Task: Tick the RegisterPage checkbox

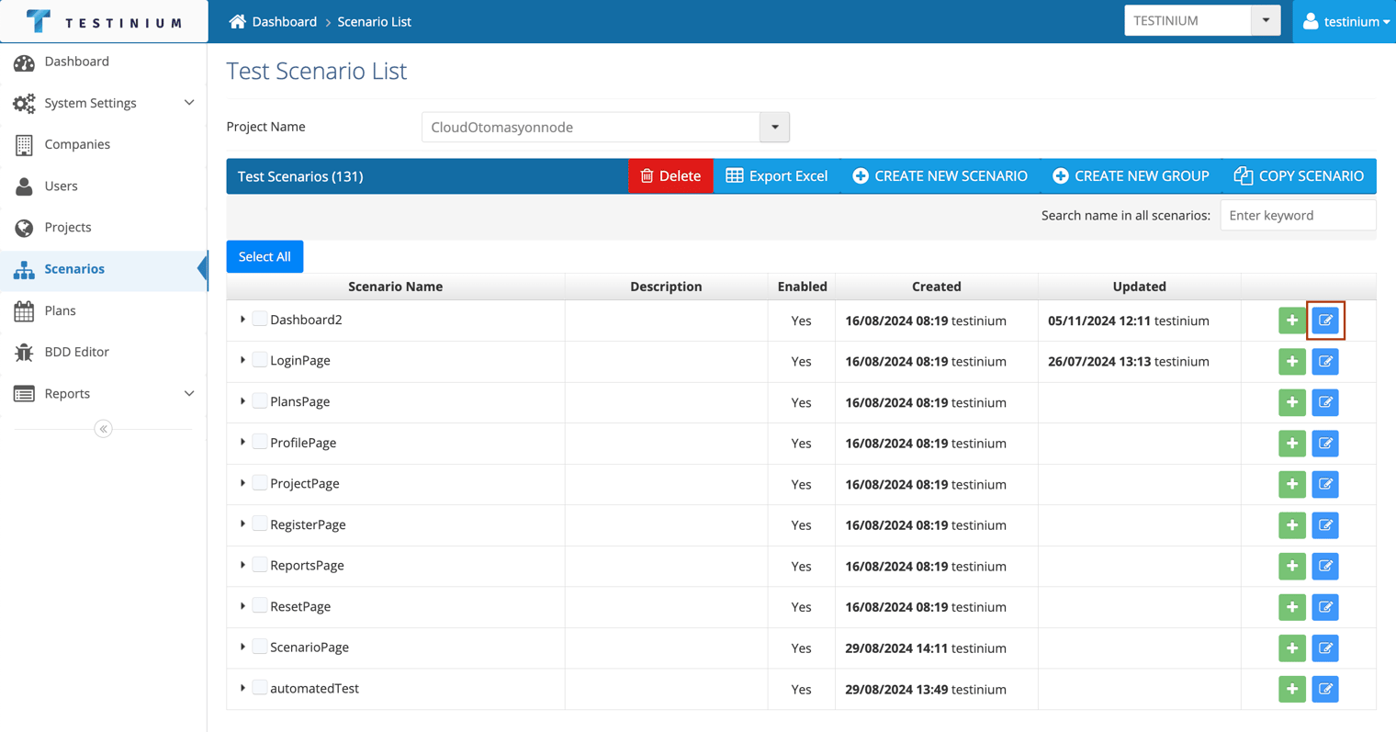Action: coord(260,524)
